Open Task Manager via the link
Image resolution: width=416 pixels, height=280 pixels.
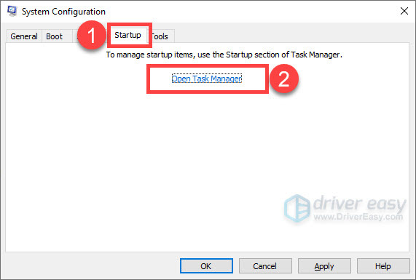207,79
